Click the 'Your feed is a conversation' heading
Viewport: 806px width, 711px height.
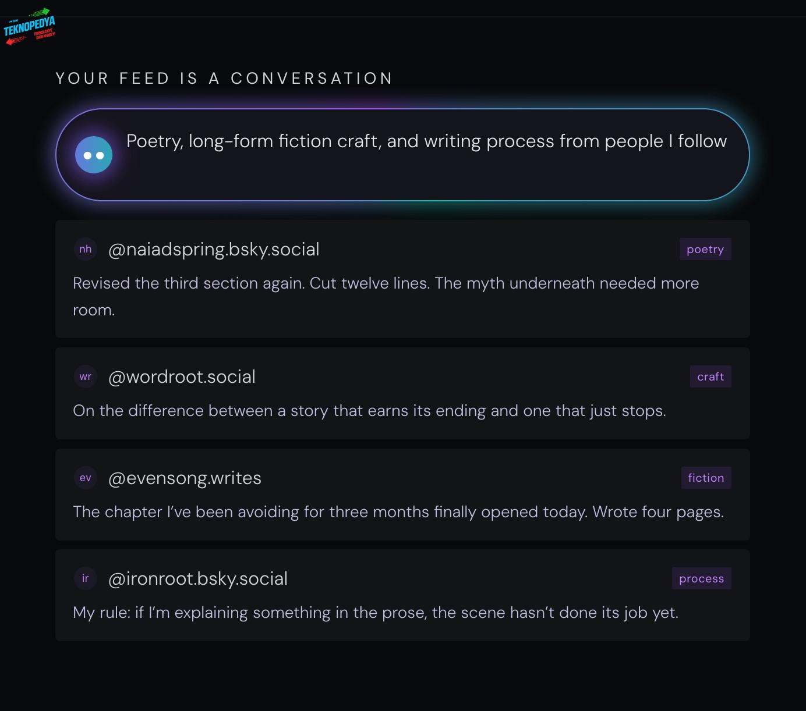pyautogui.click(x=224, y=79)
